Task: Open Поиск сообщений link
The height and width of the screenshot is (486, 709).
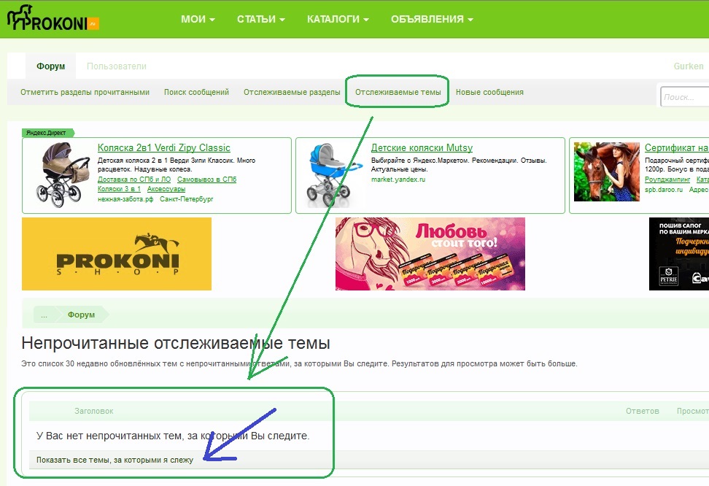Action: pos(196,92)
